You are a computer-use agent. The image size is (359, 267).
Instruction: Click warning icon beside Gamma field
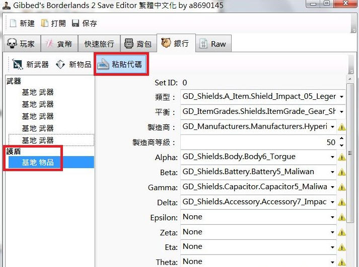click(x=341, y=187)
